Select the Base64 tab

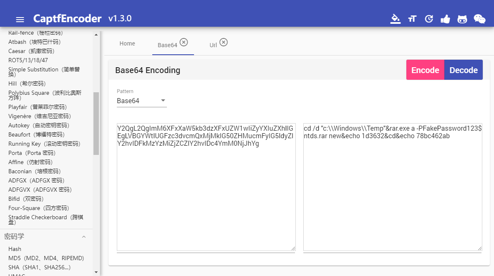pos(167,45)
